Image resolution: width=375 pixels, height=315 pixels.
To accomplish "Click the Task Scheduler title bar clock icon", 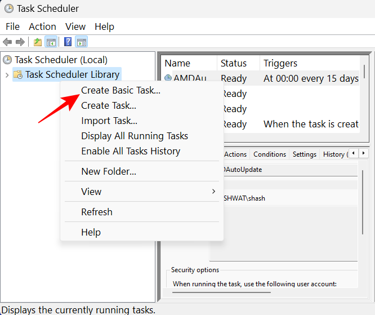I will 8,8.
